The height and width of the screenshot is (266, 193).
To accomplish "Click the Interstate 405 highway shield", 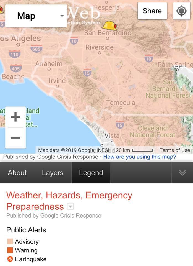I will pos(16,68).
